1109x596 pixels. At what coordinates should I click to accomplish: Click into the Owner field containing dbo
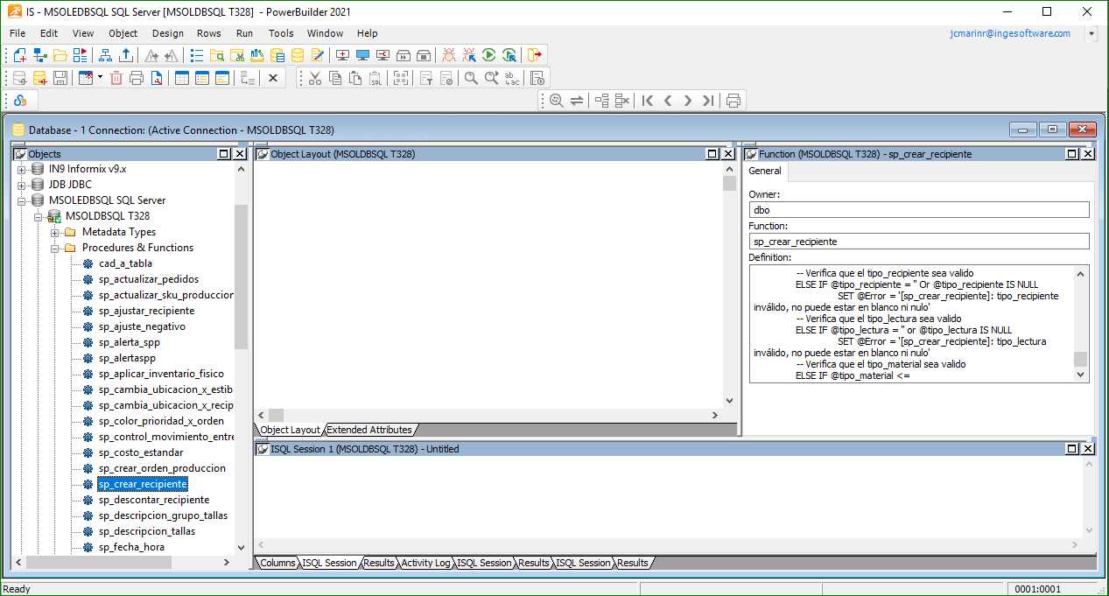[919, 210]
